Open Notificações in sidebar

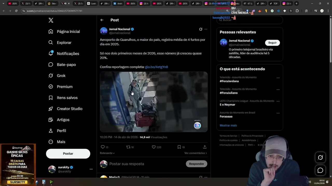pyautogui.click(x=64, y=53)
